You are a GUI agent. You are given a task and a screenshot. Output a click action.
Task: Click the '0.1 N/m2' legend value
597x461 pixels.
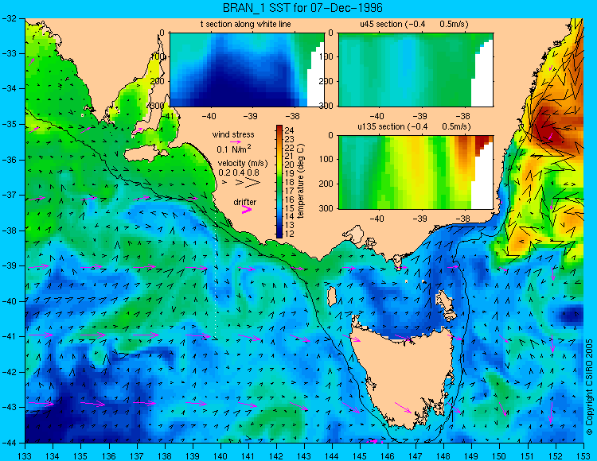[233, 149]
